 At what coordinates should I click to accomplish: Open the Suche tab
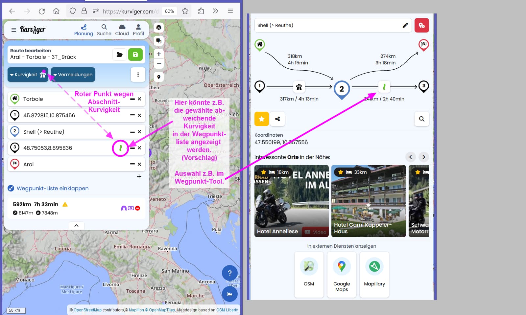pyautogui.click(x=104, y=30)
